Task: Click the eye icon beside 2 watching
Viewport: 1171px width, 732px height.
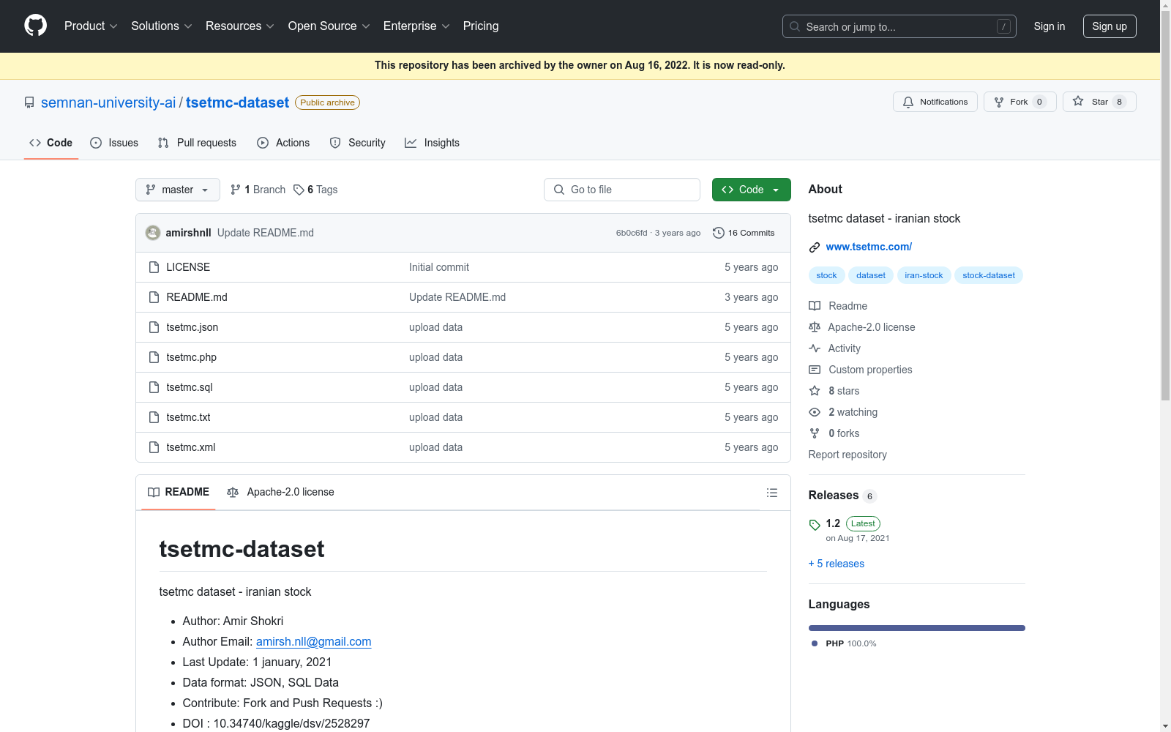Action: [x=815, y=412]
